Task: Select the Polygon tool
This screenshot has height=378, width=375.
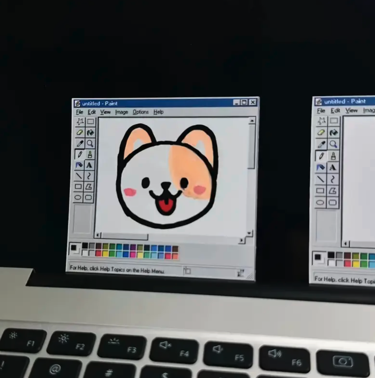Action: pos(89,187)
